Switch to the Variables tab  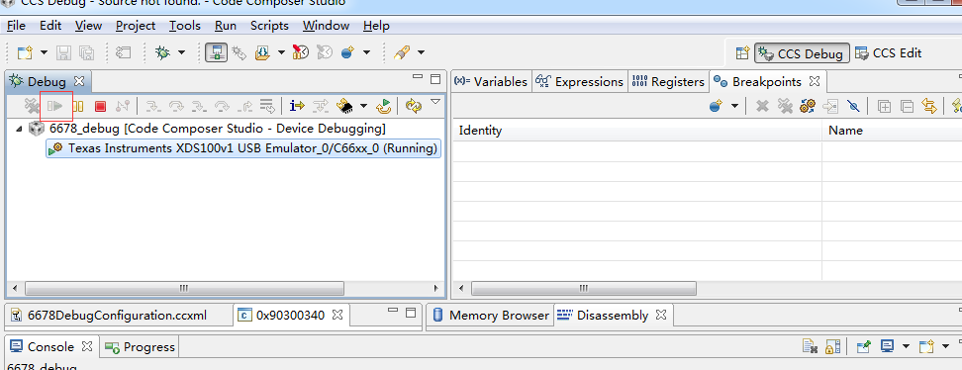coord(491,81)
